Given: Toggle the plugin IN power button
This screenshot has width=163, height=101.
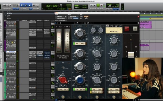Looking at the screenshot, I should click(x=77, y=23).
